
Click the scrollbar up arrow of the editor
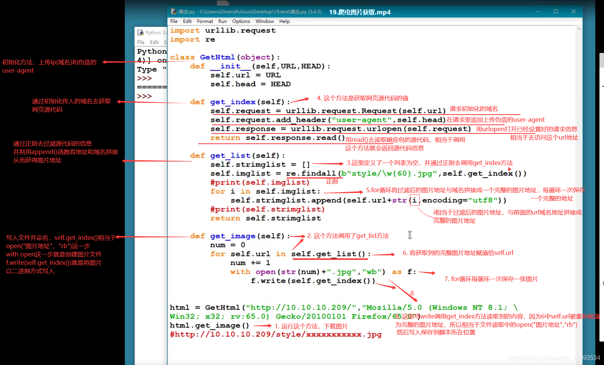[579, 29]
